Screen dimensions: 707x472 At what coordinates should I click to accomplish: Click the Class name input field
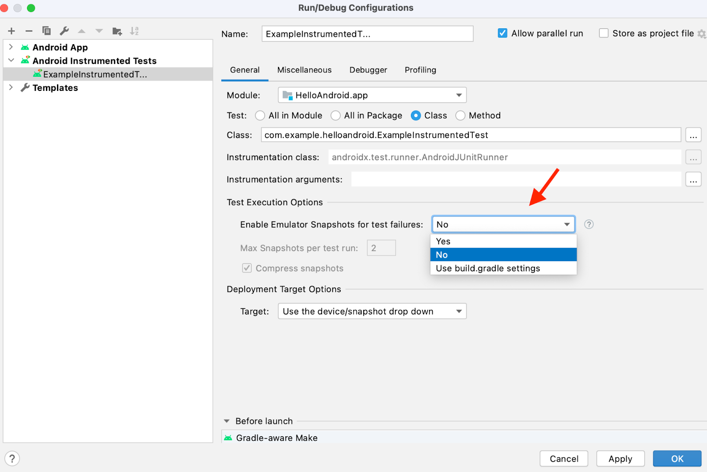[x=471, y=135]
